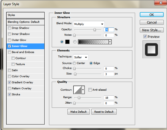This screenshot has height=130, width=167.
Task: Click the Size value field
Action: click(109, 74)
